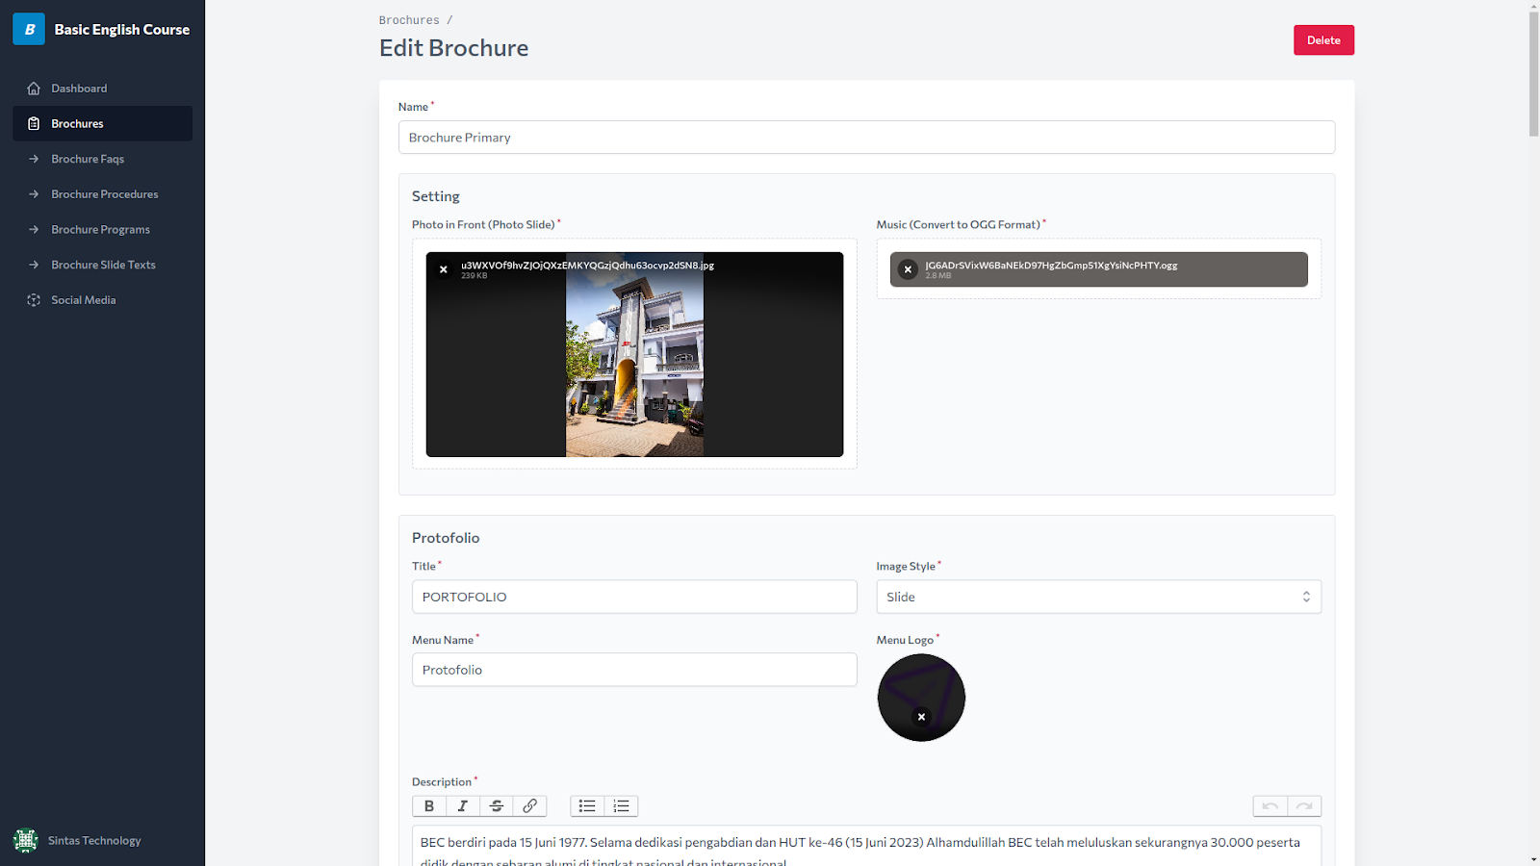Click the Music (Convert to OGG Format) label
This screenshot has width=1540, height=866.
click(959, 224)
